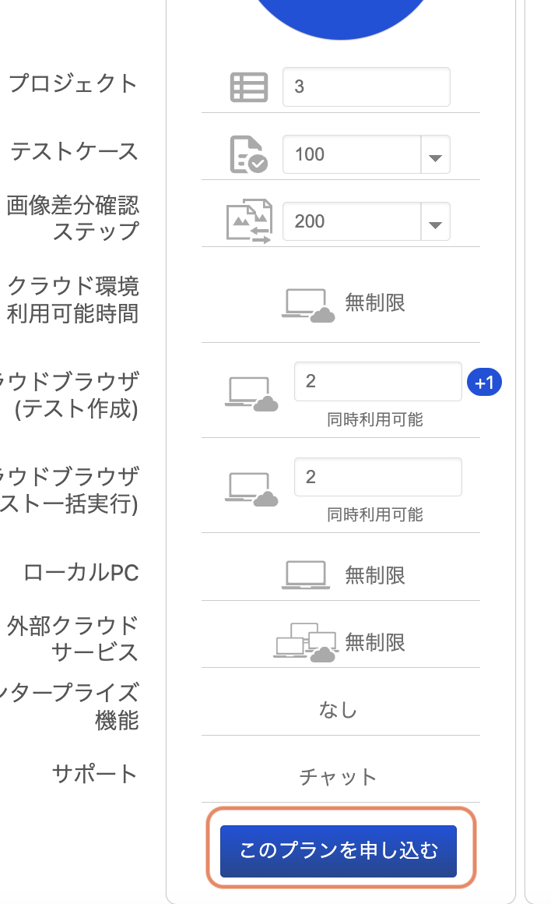Click the プロジェクト row label
Screen dimensions: 551x904
pos(73,83)
